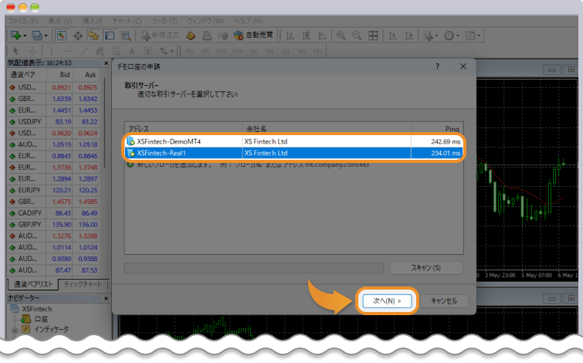583x363 pixels.
Task: Switch to the 通貨ペアリスト tab
Action: click(33, 284)
